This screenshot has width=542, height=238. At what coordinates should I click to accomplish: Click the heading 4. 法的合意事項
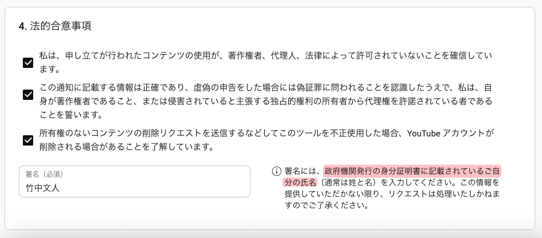[x=54, y=26]
